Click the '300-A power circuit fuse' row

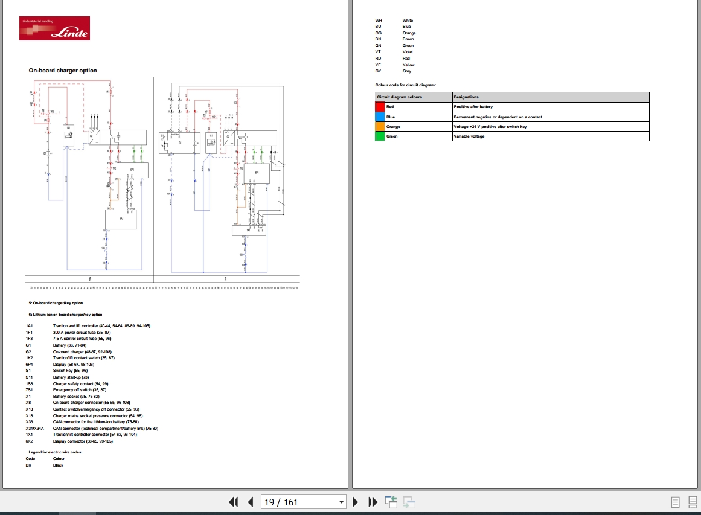[68, 333]
